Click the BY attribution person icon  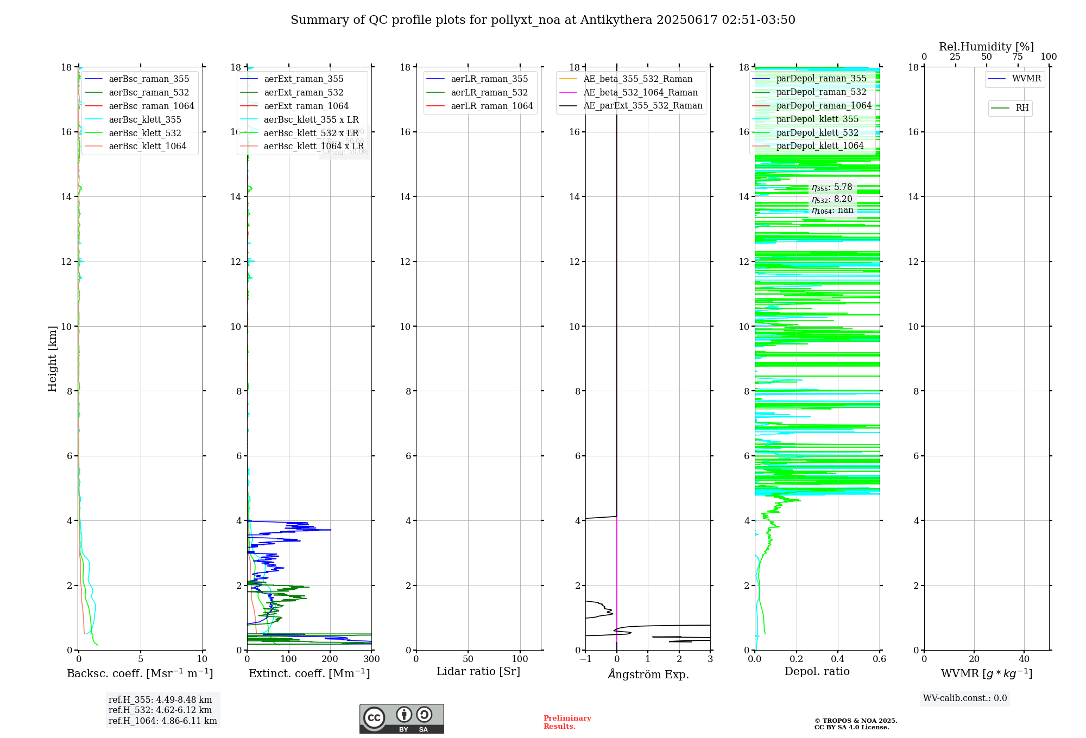[403, 714]
